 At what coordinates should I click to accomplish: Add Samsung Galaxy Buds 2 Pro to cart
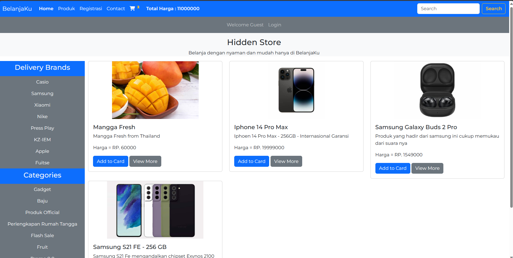coord(392,168)
